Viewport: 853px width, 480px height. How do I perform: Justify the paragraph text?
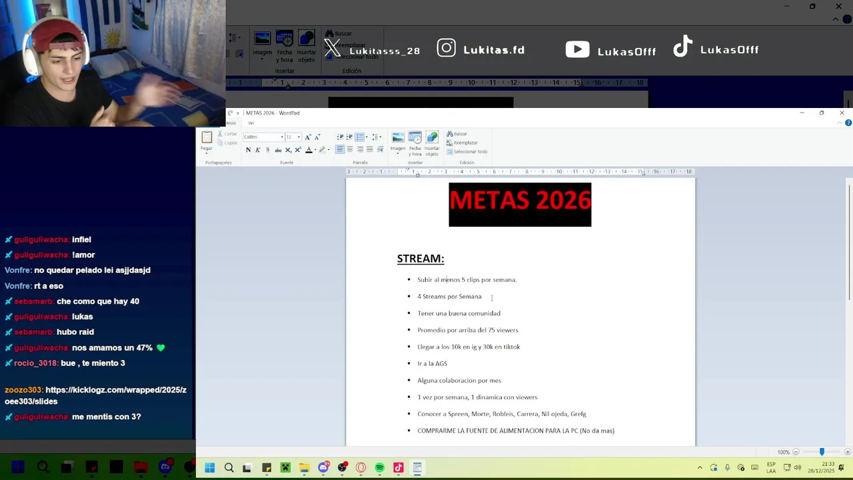coord(370,150)
